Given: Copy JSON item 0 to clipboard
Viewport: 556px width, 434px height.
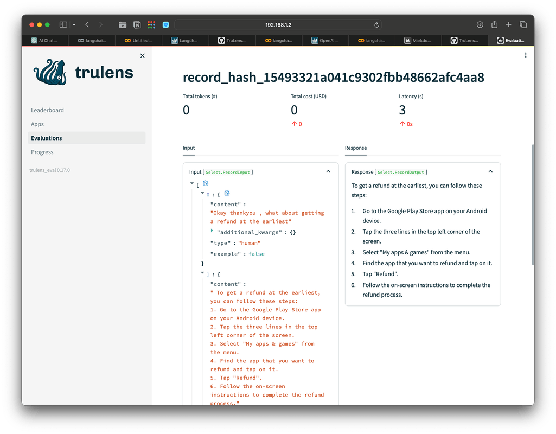Looking at the screenshot, I should (227, 193).
